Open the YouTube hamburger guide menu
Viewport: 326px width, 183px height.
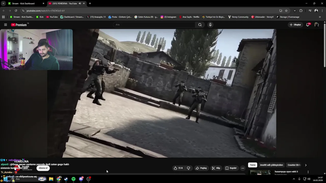coord(5,25)
